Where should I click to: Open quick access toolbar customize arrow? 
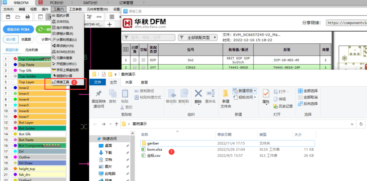point(116,75)
